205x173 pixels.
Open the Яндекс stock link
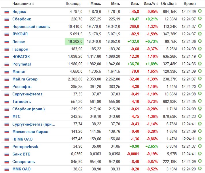(x=19, y=11)
